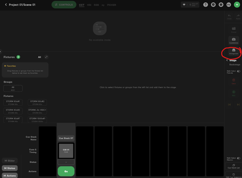
Task: Select fixture STORM 1000c#1
Action: (37, 120)
